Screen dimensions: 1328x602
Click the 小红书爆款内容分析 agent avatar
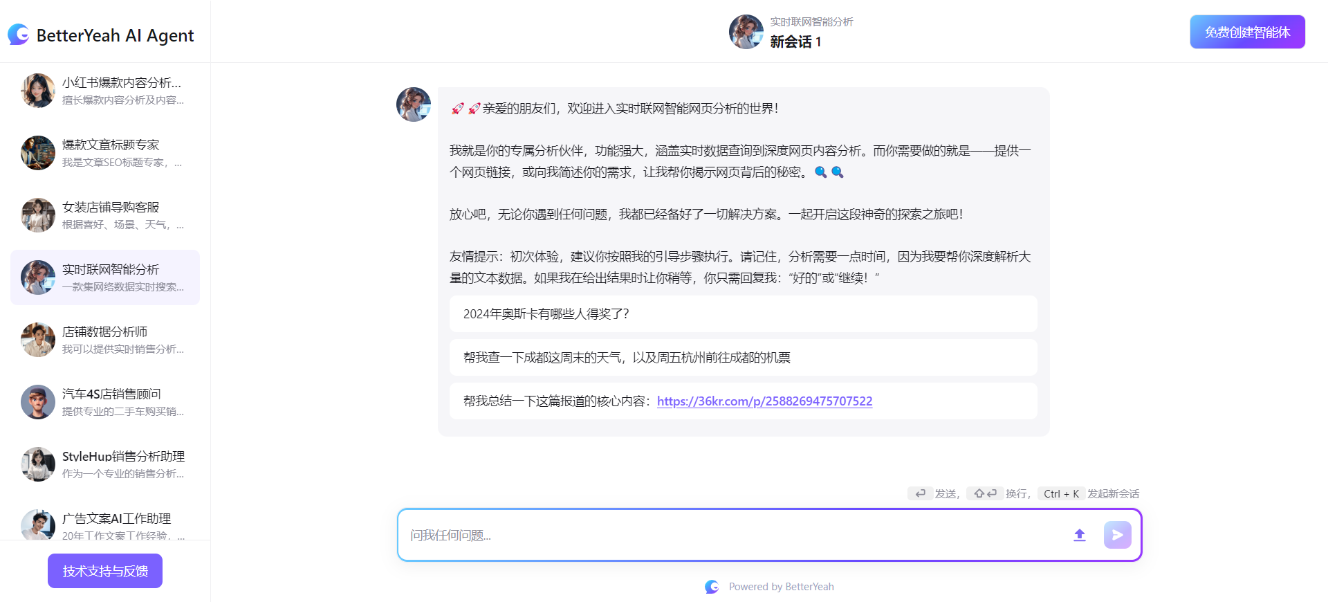coord(38,91)
